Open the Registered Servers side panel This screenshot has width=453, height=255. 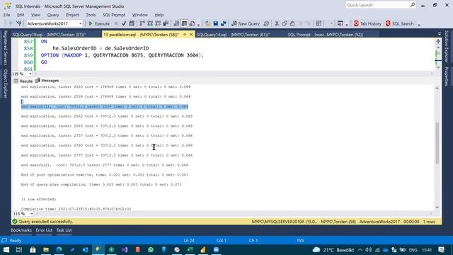pyautogui.click(x=5, y=47)
